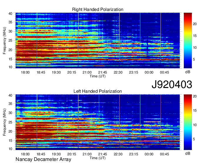Click the 18:45 tick label on the top plot
Image resolution: width=200 pixels, height=163 pixels.
pyautogui.click(x=41, y=72)
